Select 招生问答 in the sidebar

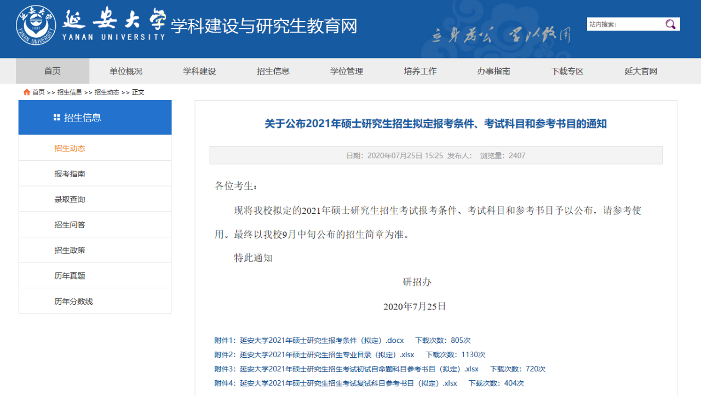pos(95,225)
